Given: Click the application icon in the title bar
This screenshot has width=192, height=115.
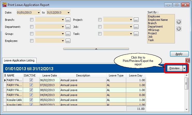Looking at the screenshot, I should point(4,5).
